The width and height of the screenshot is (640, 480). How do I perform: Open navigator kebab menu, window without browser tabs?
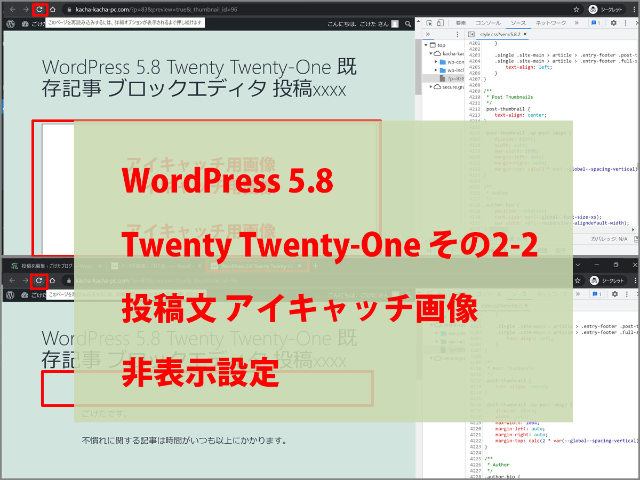point(457,34)
